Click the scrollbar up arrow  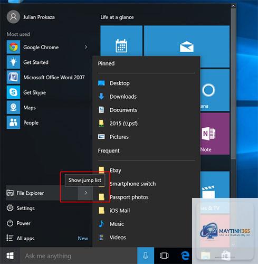point(233,6)
